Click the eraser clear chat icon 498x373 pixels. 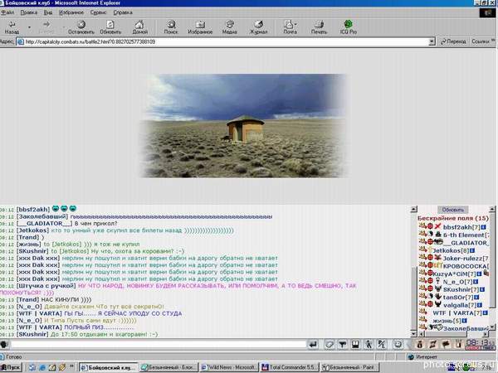click(x=330, y=345)
